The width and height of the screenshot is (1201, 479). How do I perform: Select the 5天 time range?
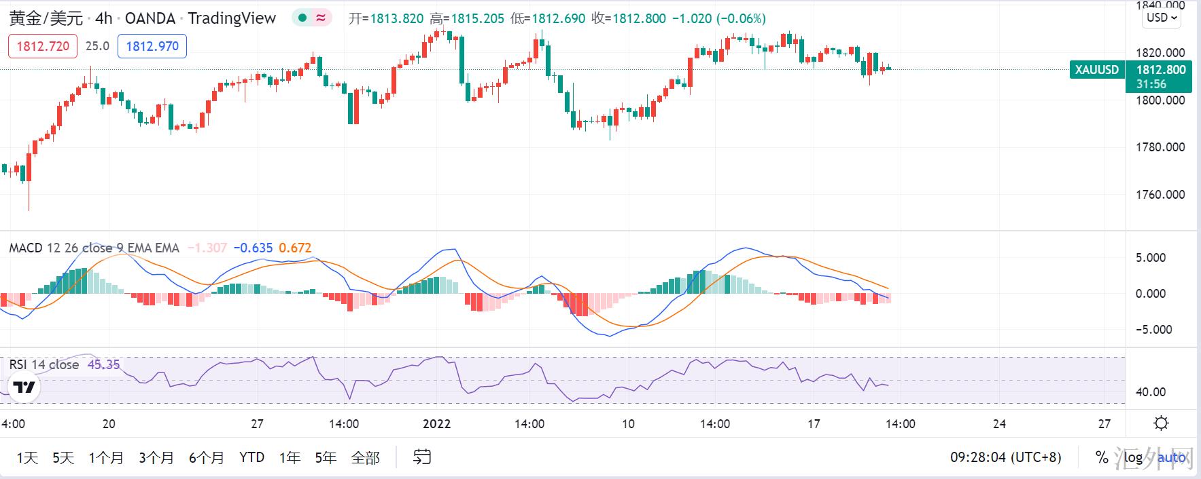point(63,458)
